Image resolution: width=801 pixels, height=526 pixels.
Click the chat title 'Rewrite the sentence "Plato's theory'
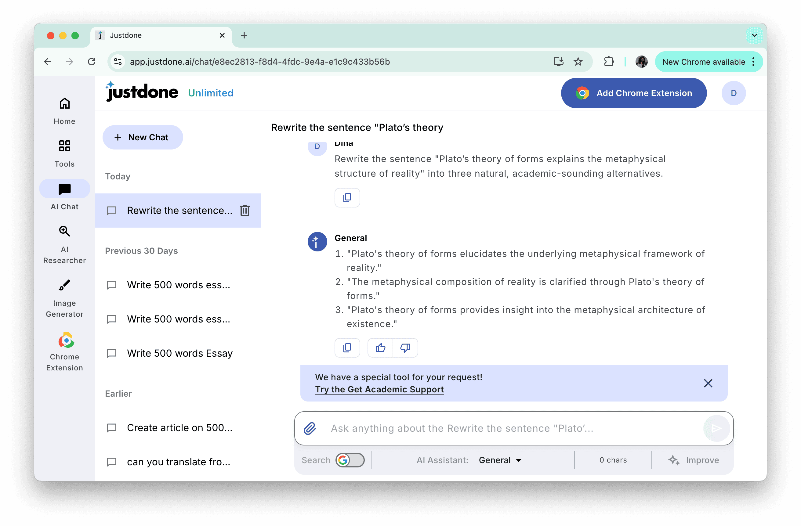(357, 128)
